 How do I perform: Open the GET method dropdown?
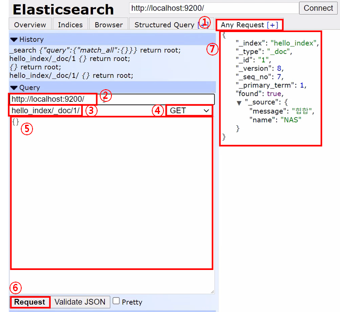point(189,111)
